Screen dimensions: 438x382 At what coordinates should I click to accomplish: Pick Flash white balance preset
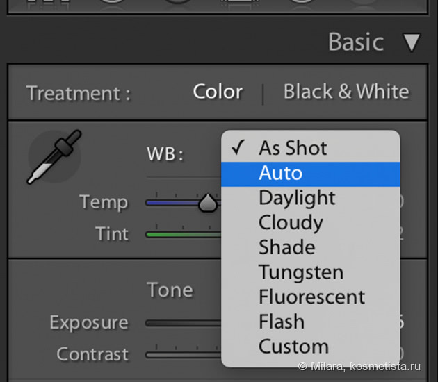(x=311, y=322)
